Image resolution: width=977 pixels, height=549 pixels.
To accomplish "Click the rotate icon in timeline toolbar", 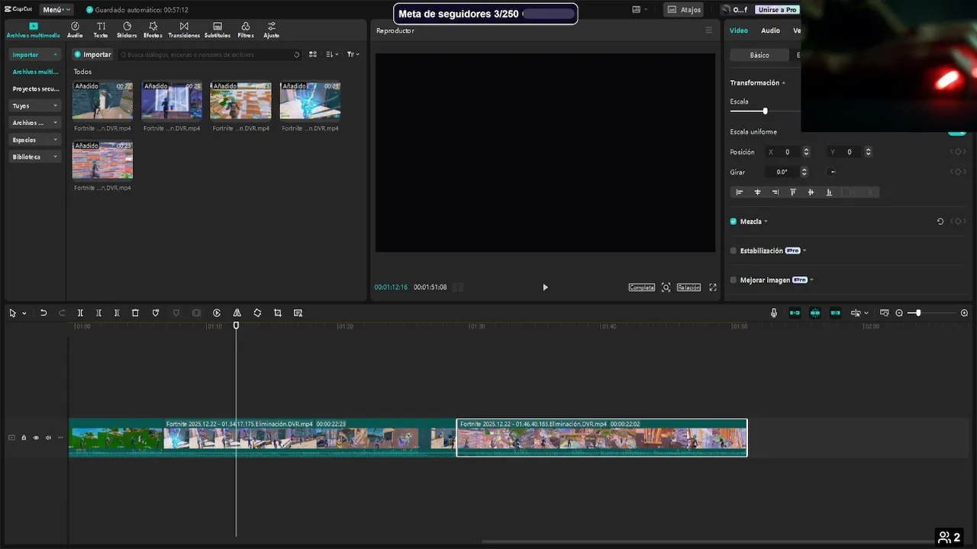I will click(x=257, y=313).
